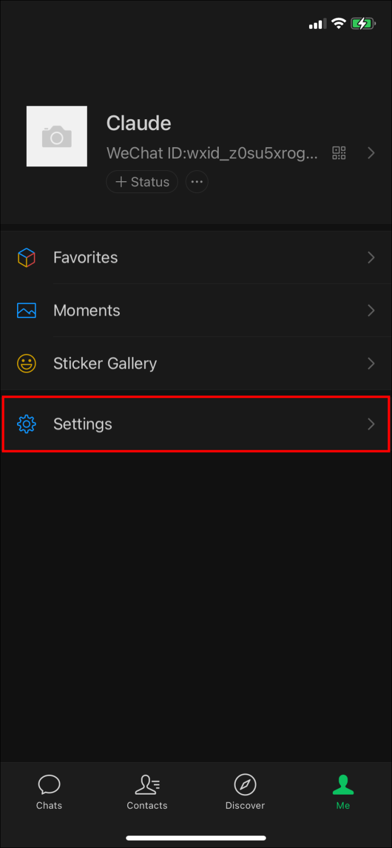Open the Settings menu label

[x=82, y=424]
